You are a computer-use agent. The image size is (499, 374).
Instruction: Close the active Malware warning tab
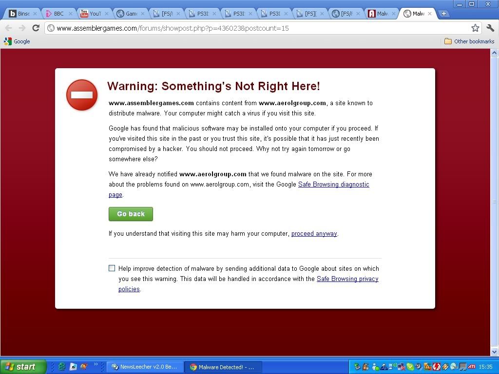pyautogui.click(x=430, y=14)
